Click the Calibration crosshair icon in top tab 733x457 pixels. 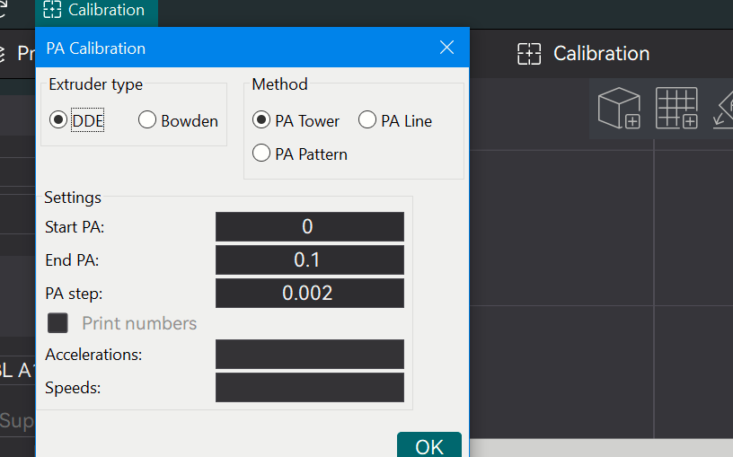52,9
